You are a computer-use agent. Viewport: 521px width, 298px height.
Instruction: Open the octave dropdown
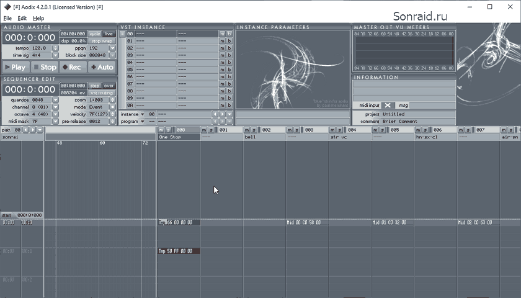click(x=55, y=114)
